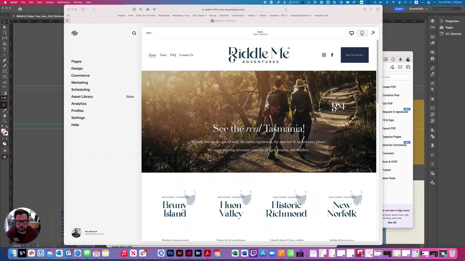Switch to desktop preview icon

(351, 33)
